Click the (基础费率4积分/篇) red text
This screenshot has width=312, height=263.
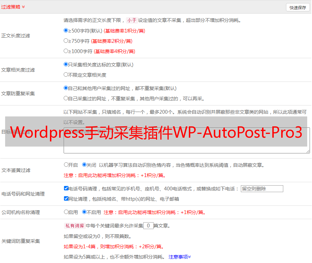pyautogui.click(x=114, y=51)
